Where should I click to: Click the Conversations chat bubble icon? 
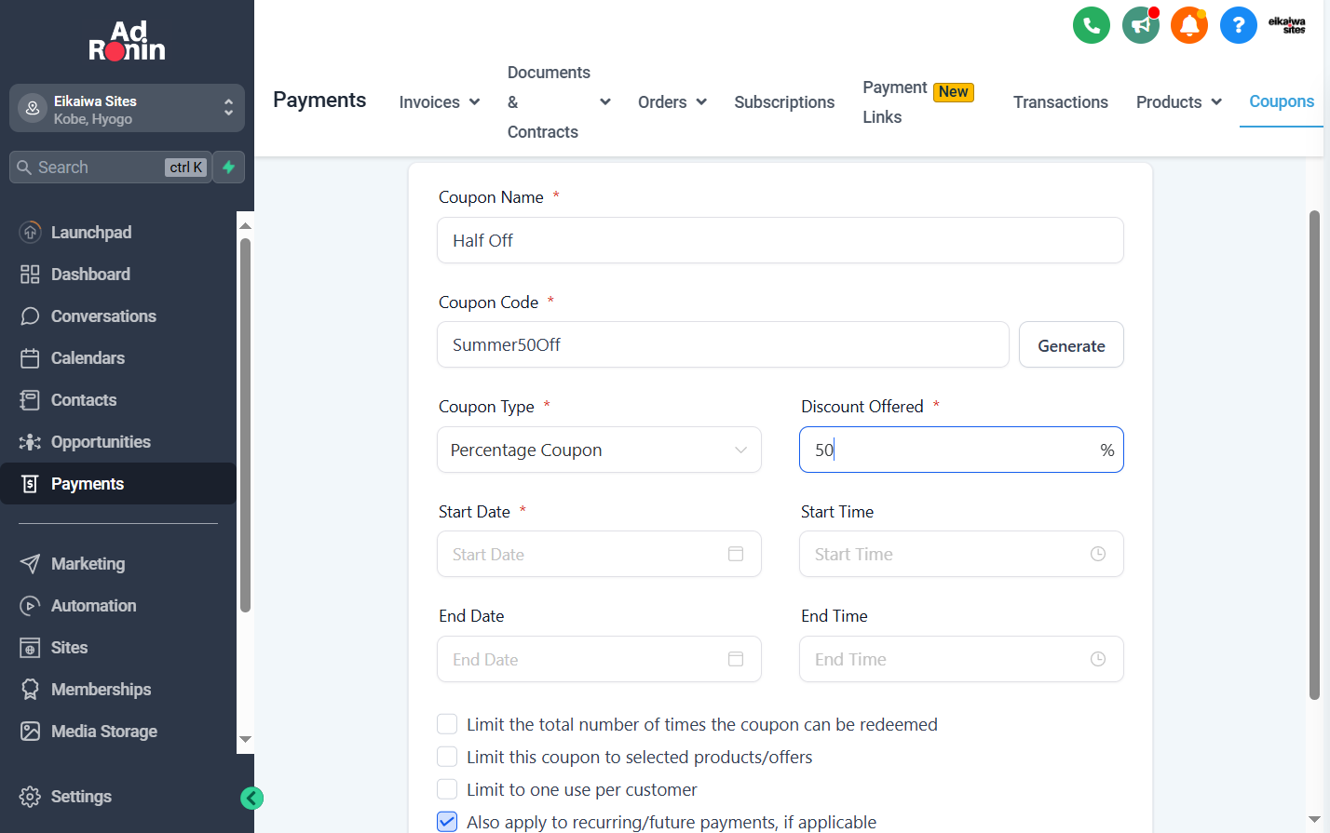(30, 316)
